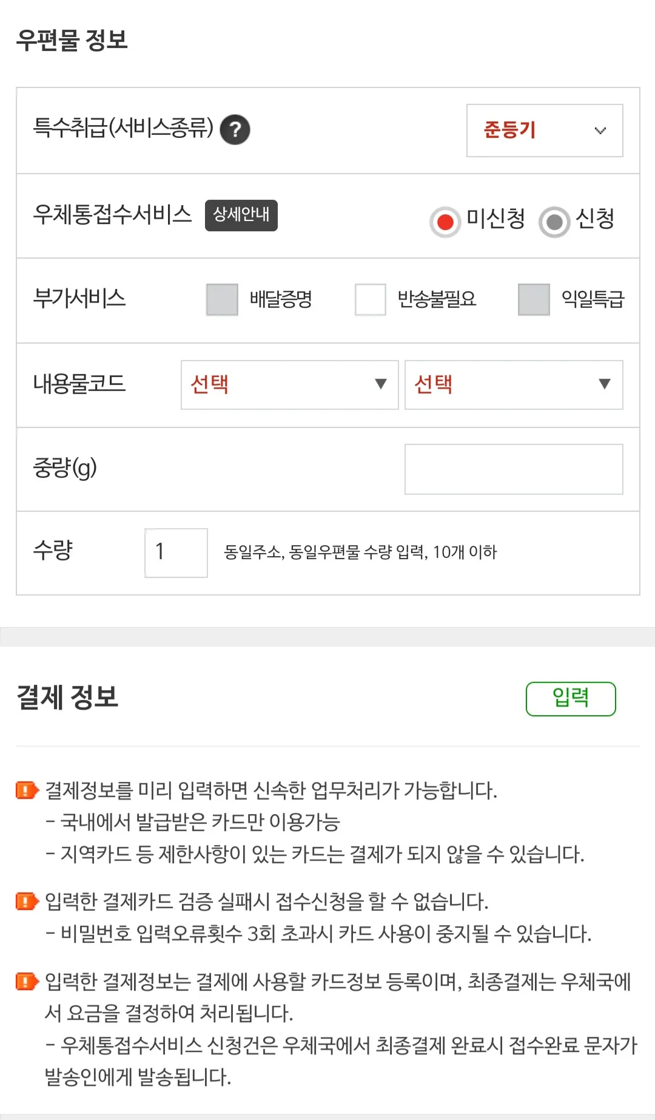
Task: Expand the 준등기 dropdown chevron arrow
Action: pyautogui.click(x=600, y=131)
